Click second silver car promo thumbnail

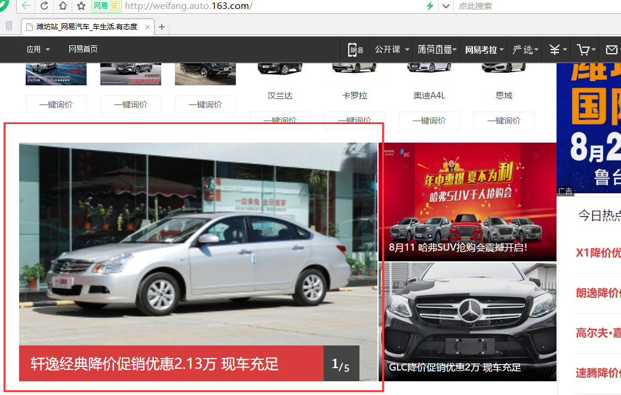131,74
